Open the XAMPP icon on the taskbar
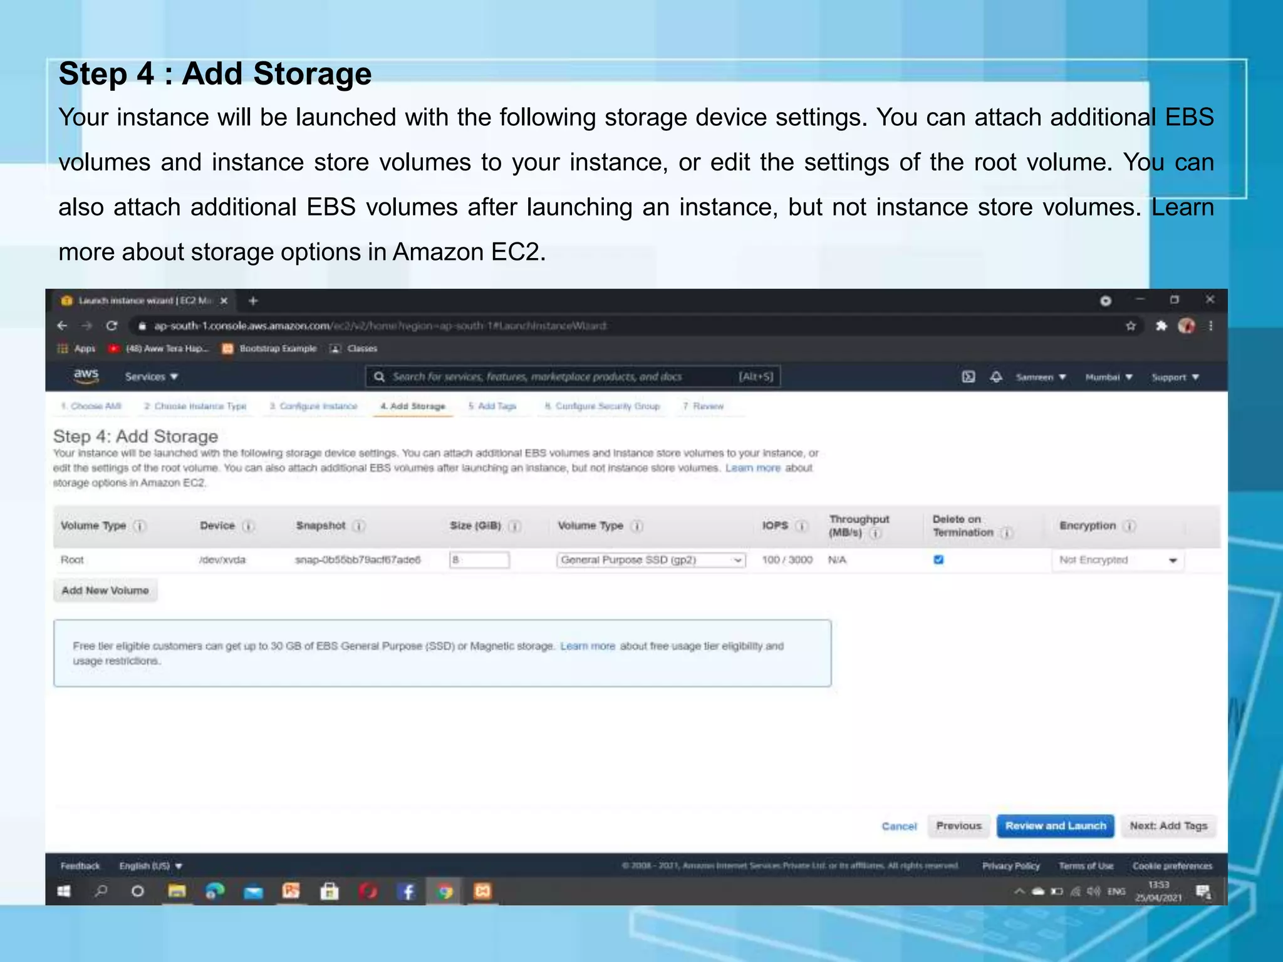The image size is (1283, 962). click(482, 891)
